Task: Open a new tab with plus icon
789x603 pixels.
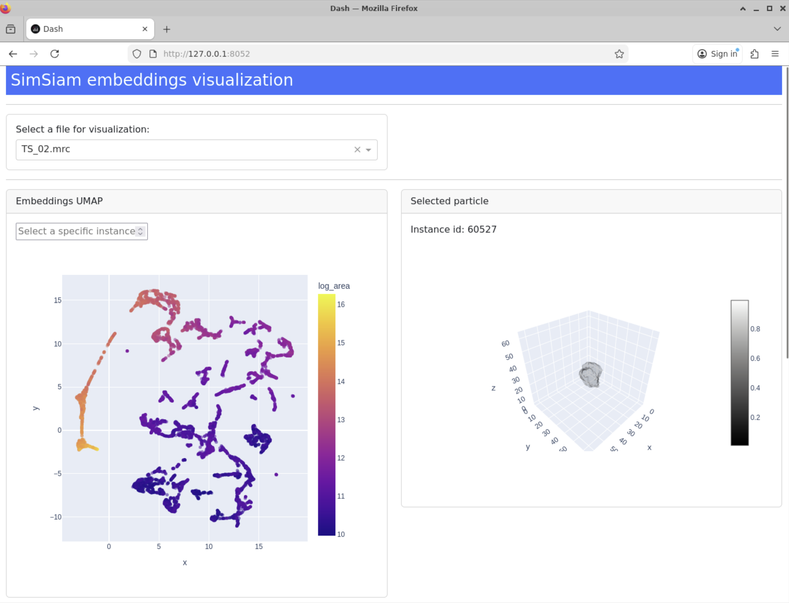Action: coord(166,29)
